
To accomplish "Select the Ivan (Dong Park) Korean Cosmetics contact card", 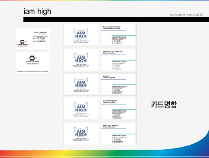I will coord(33,38).
